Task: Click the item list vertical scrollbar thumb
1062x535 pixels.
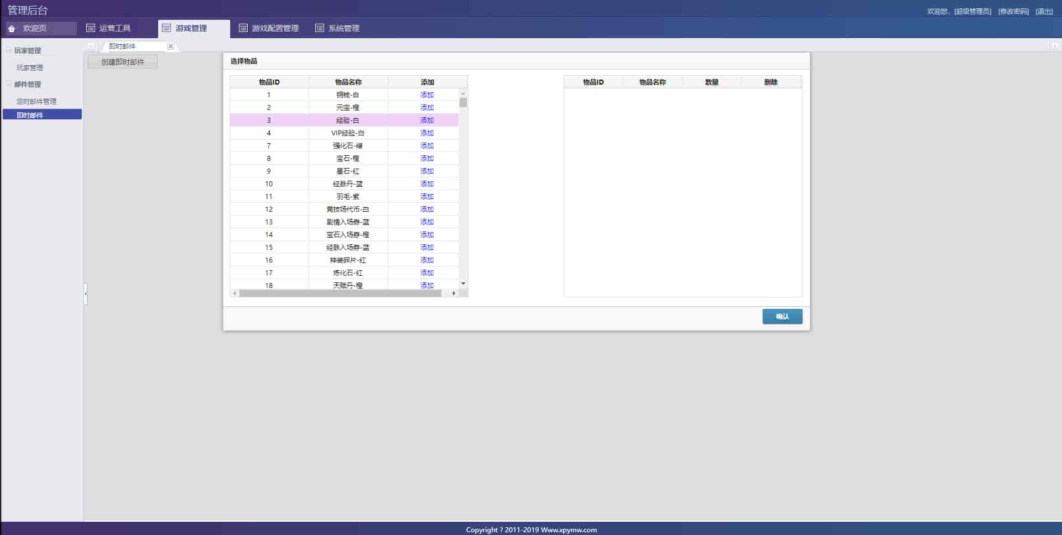Action: point(463,103)
